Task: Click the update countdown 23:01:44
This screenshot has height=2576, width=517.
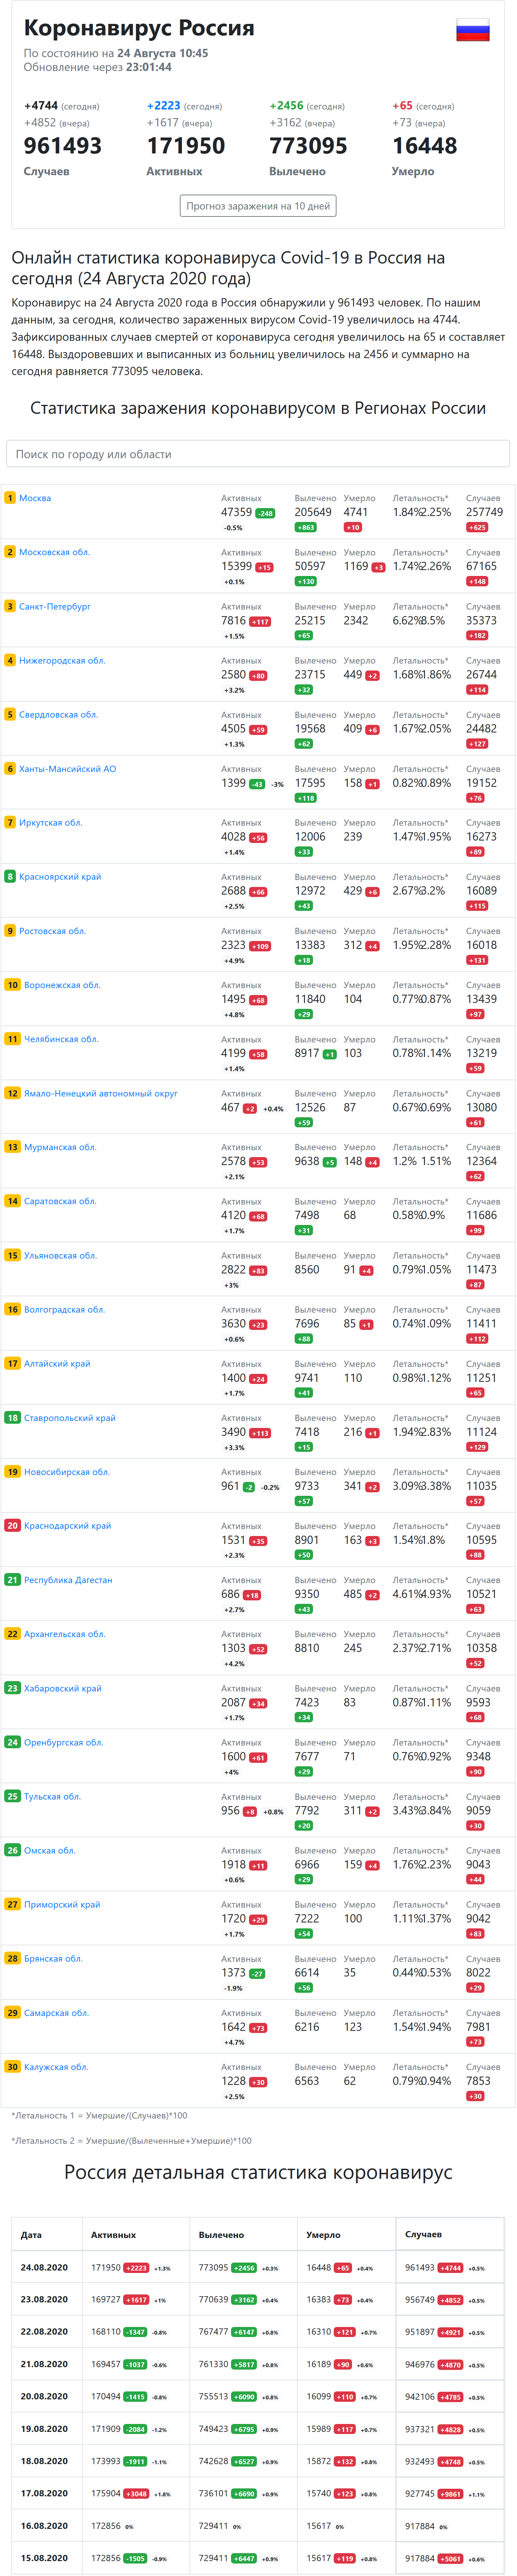Action: click(x=149, y=67)
